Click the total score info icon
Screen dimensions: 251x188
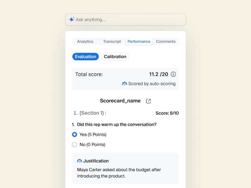tap(173, 74)
